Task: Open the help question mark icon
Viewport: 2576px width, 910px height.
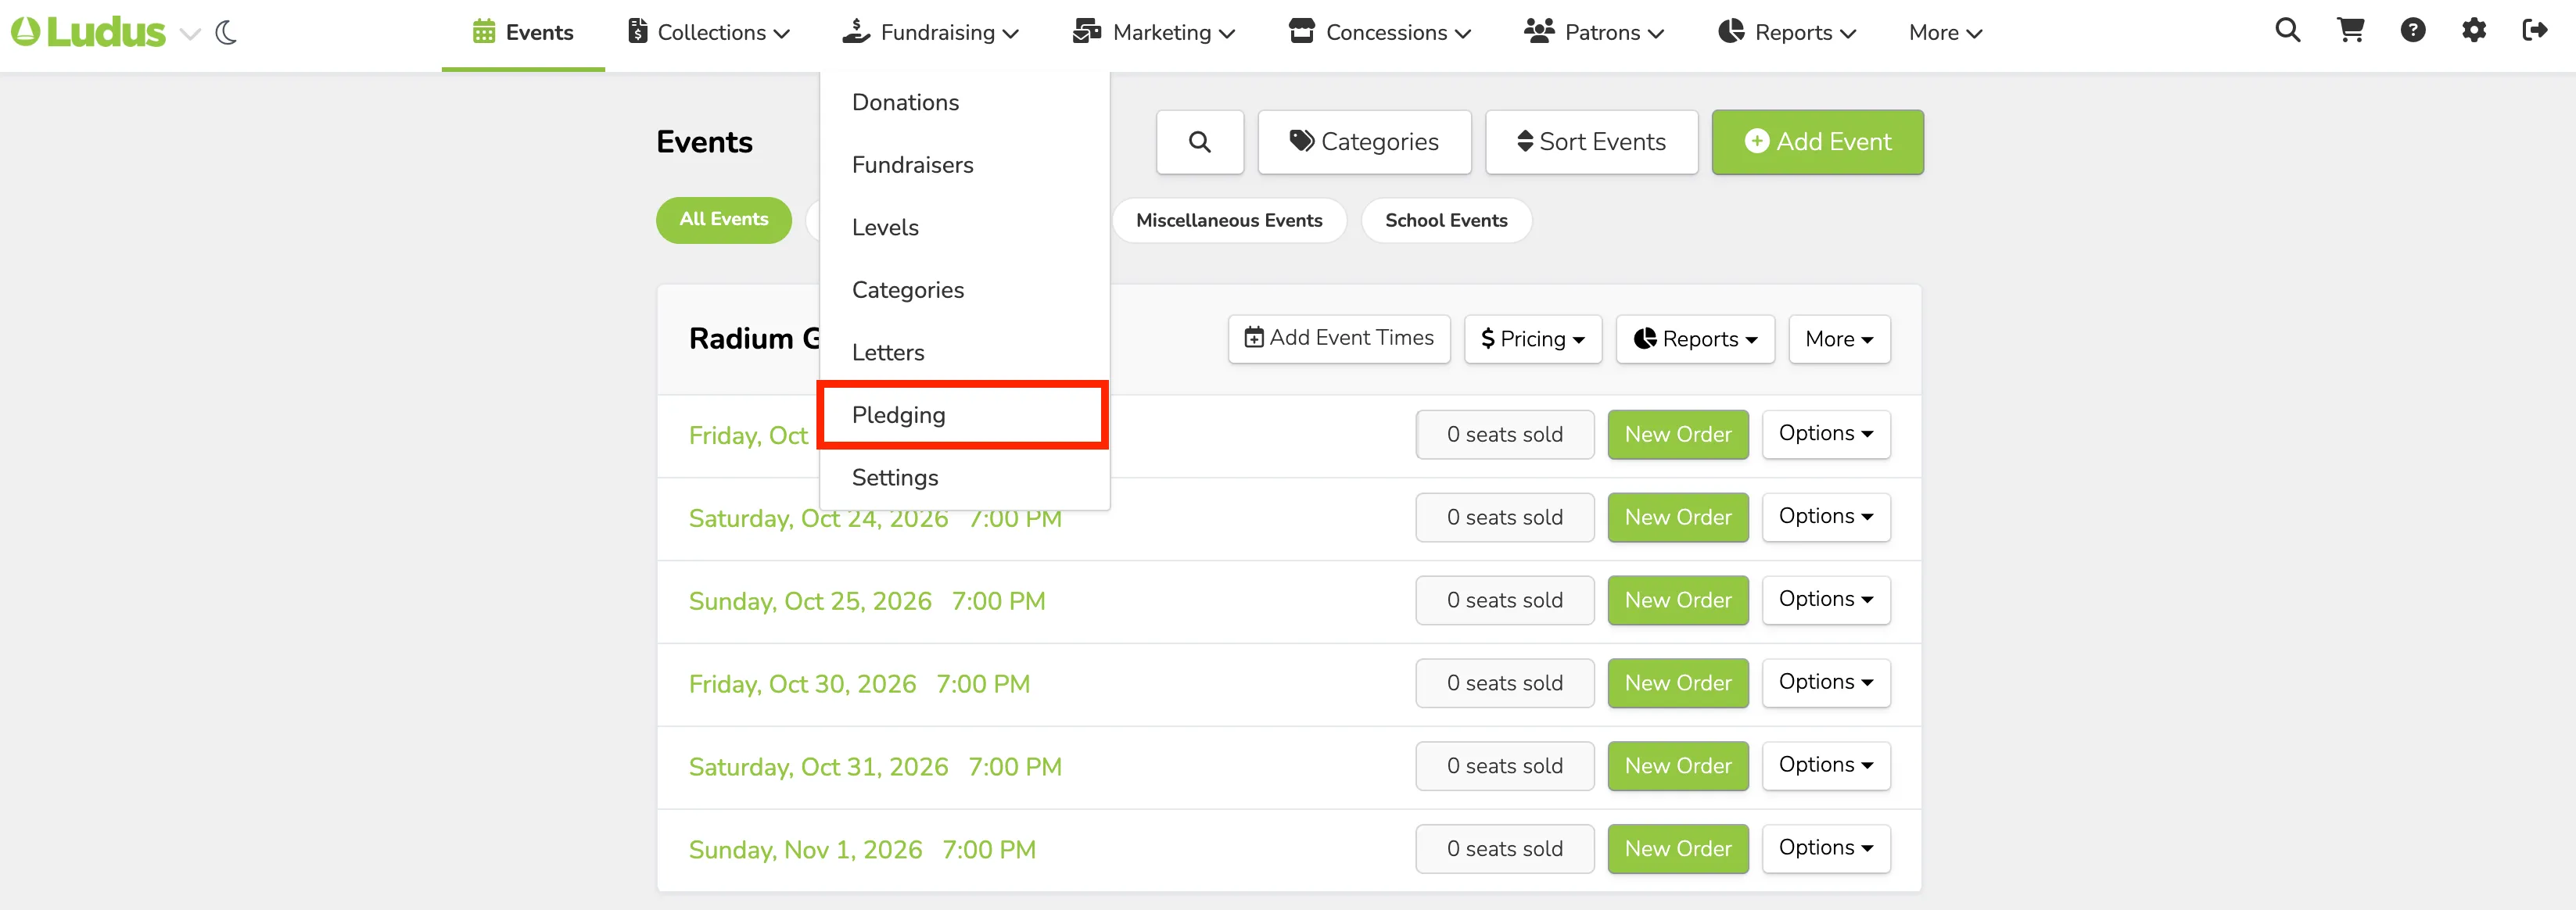Action: click(2412, 30)
